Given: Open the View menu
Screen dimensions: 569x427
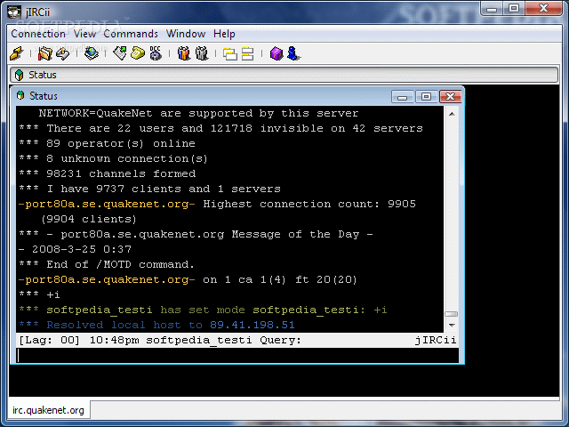Looking at the screenshot, I should [84, 34].
